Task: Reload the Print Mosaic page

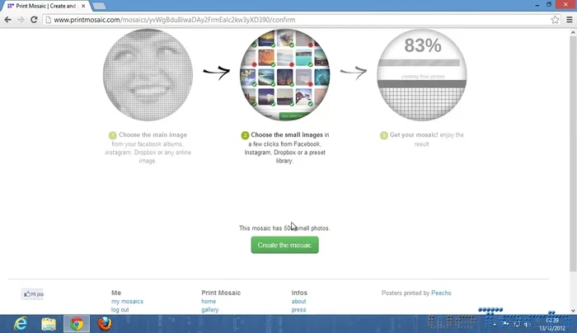Action: point(36,19)
